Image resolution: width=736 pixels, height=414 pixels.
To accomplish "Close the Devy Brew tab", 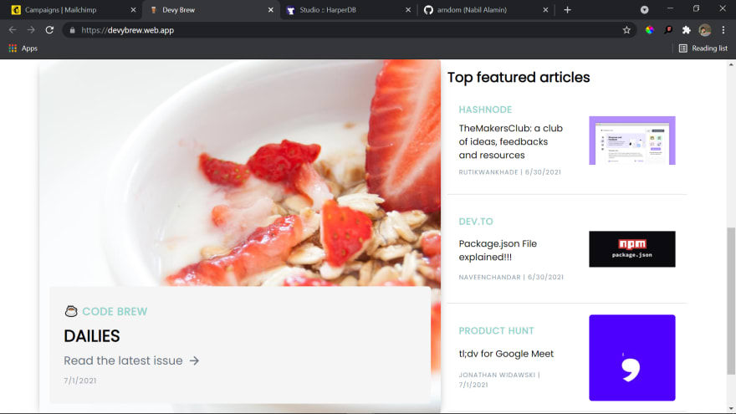I will click(x=271, y=10).
